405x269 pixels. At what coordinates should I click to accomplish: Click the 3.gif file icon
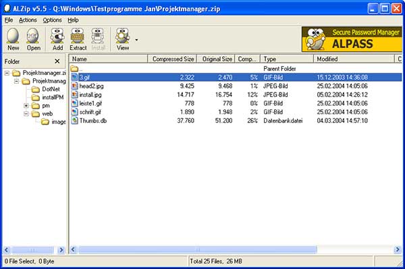click(74, 77)
